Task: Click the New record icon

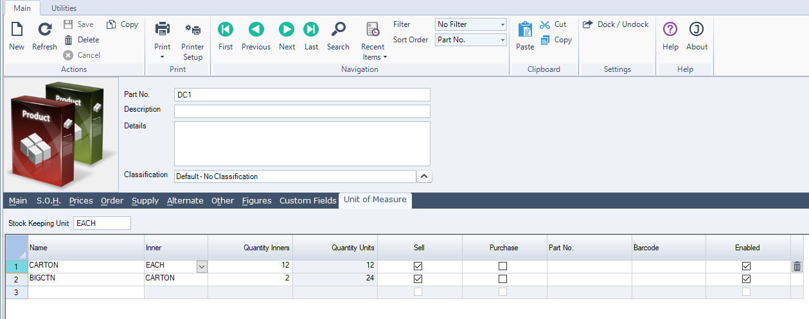Action: point(17,30)
